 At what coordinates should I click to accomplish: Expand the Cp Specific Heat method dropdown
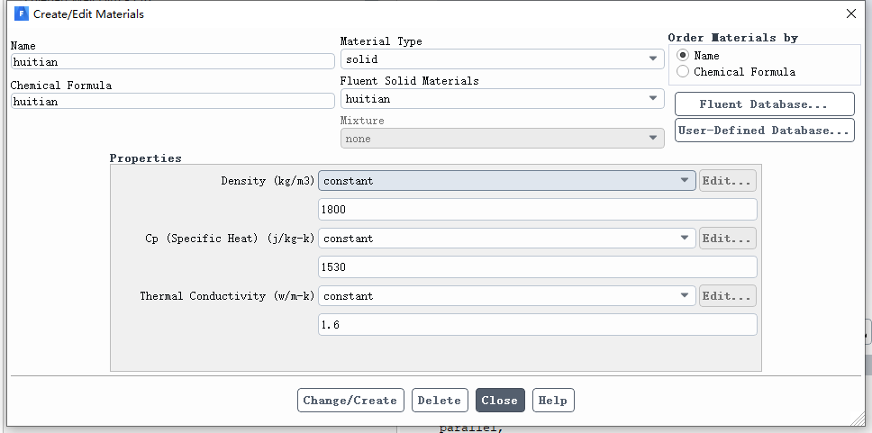506,239
